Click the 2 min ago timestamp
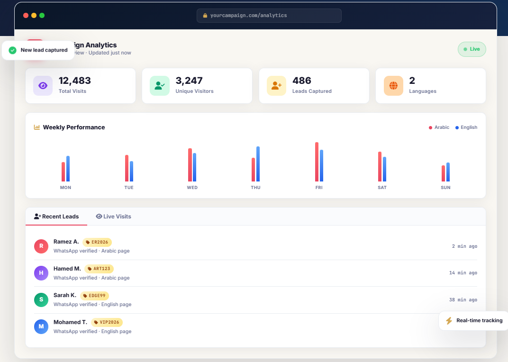This screenshot has width=508, height=362. 464,246
